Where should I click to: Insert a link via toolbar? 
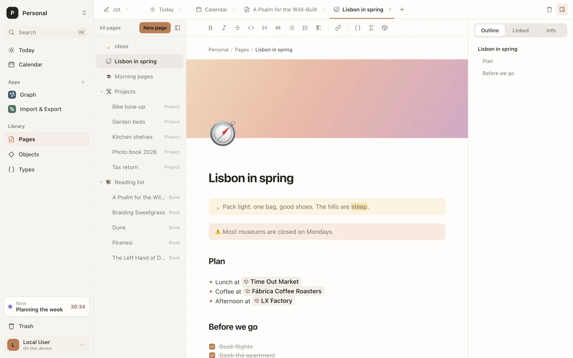pyautogui.click(x=338, y=28)
